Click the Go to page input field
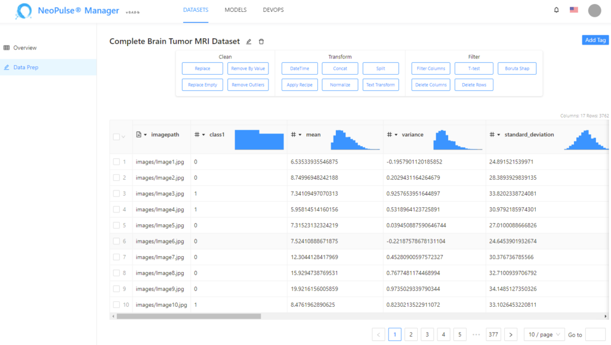611x345 pixels. (595, 335)
